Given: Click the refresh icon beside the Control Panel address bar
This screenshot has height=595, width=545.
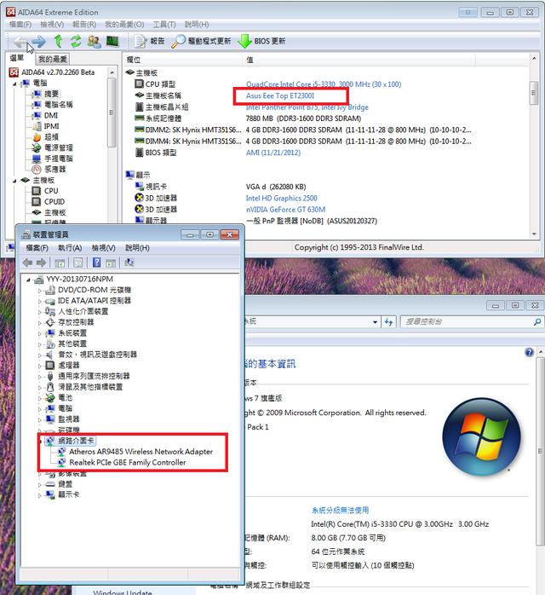Looking at the screenshot, I should [x=389, y=321].
